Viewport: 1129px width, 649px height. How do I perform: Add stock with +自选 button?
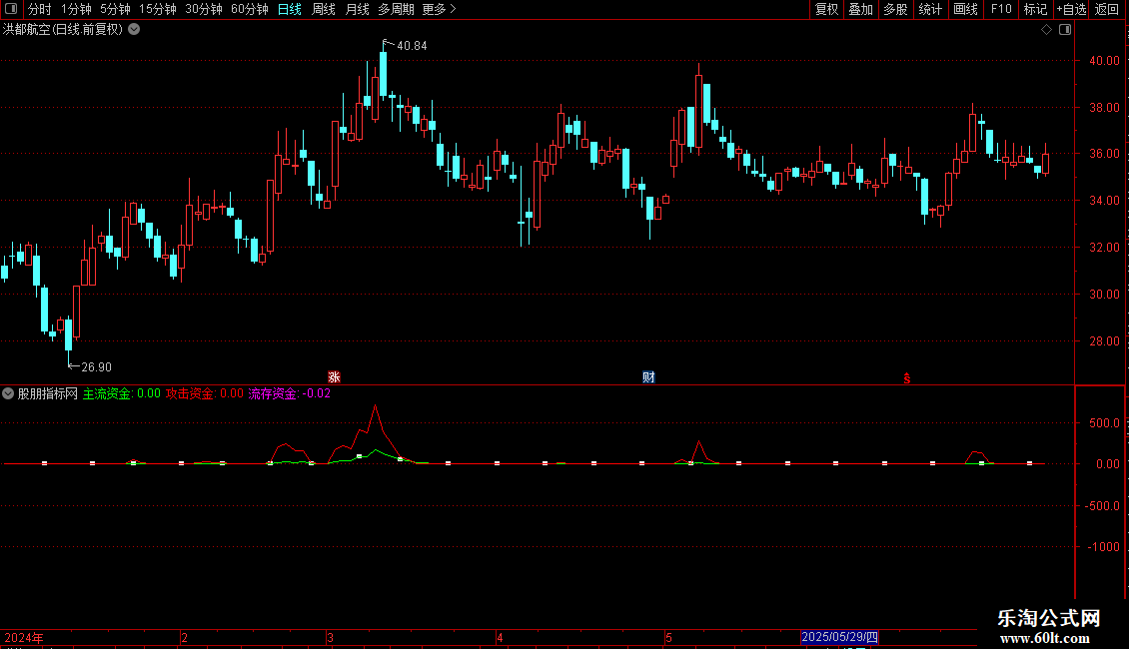click(x=1071, y=9)
